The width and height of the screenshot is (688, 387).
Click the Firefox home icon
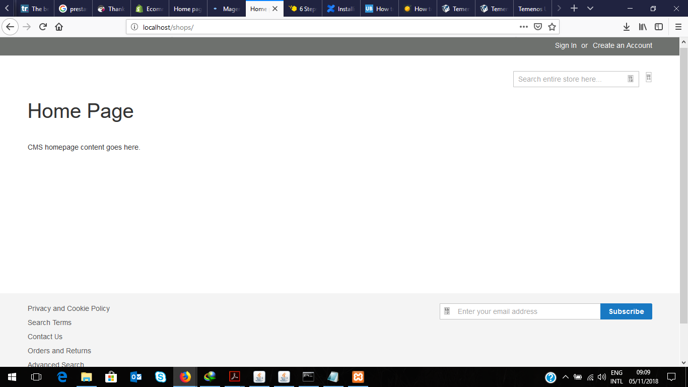pos(59,26)
